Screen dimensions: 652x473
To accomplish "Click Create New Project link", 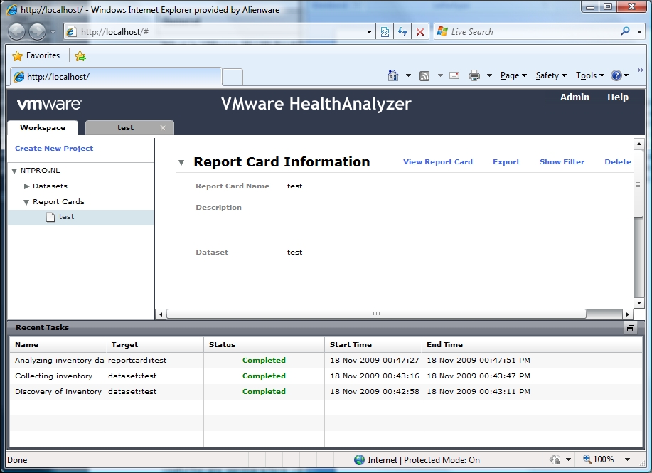I will coord(54,148).
